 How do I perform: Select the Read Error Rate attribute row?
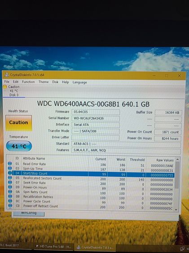coord(91,165)
